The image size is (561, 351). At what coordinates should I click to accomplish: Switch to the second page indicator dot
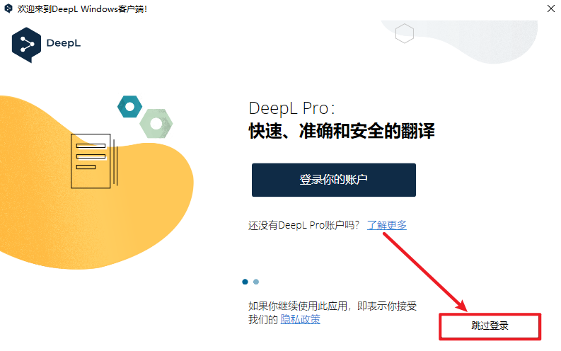256,282
